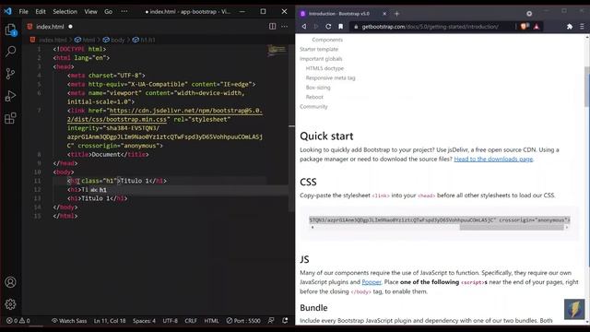
Task: Open the Manage gear menu
Action: point(10,303)
